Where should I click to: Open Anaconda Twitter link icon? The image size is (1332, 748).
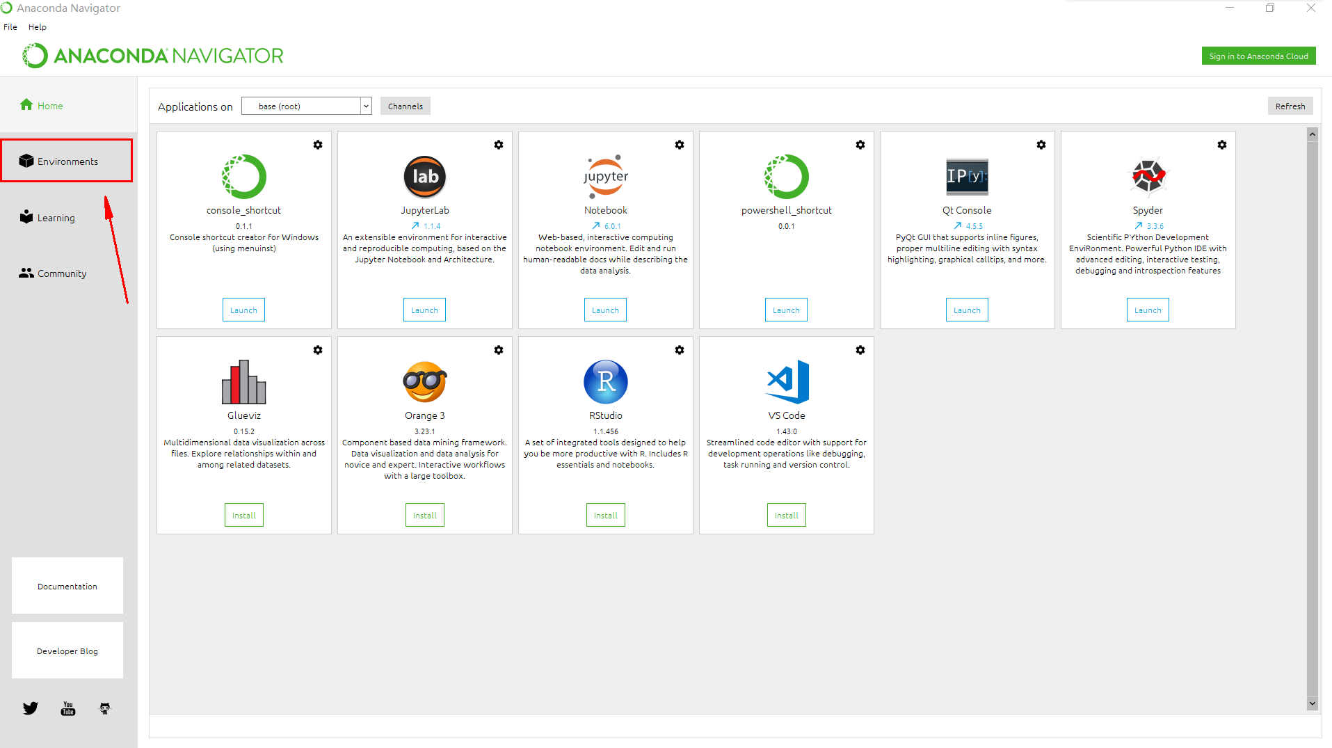coord(31,708)
